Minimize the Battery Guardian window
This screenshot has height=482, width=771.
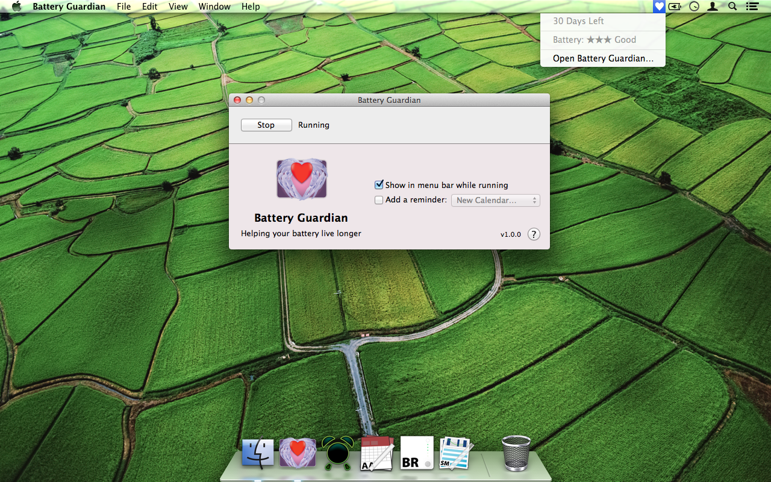249,100
